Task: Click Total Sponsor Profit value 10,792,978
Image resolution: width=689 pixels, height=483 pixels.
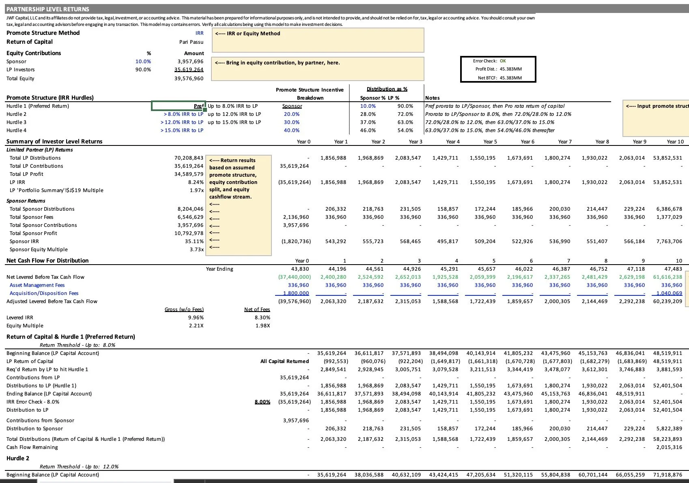Action: 189,233
